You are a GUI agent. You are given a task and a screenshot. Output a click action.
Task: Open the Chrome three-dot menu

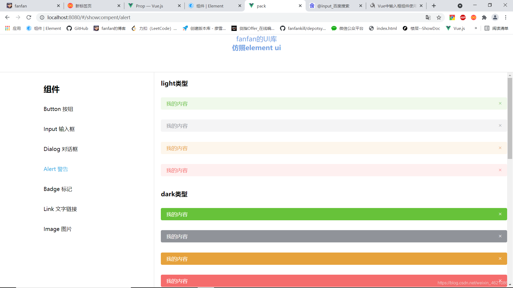pos(506,17)
